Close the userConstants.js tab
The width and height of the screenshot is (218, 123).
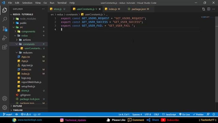point(100,9)
